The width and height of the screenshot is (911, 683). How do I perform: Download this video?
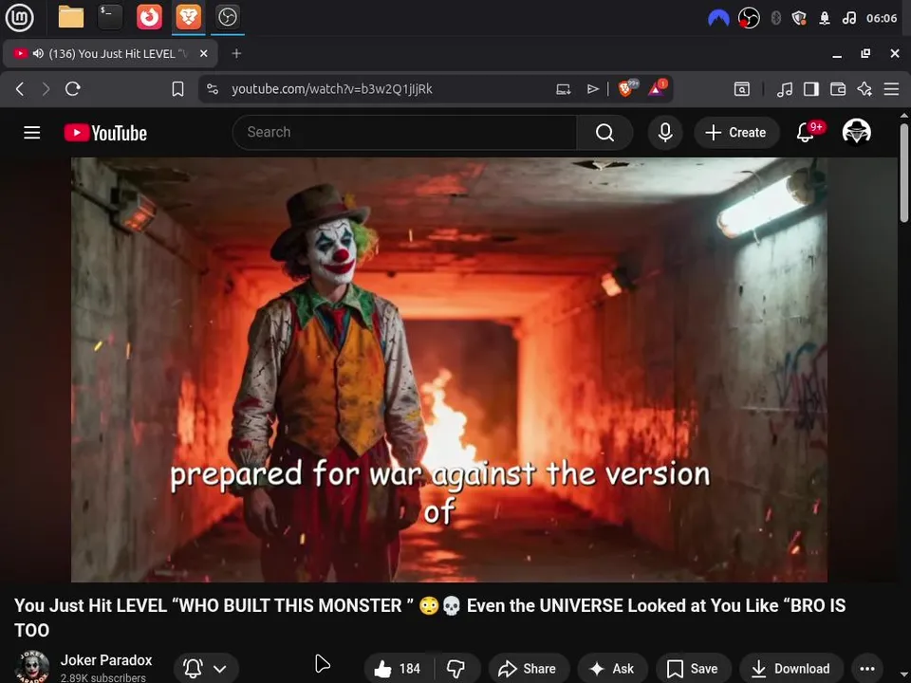pos(790,669)
